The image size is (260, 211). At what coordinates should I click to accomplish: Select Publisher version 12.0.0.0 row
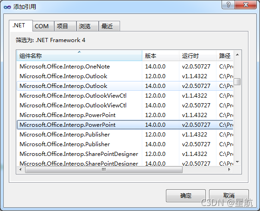point(125,135)
